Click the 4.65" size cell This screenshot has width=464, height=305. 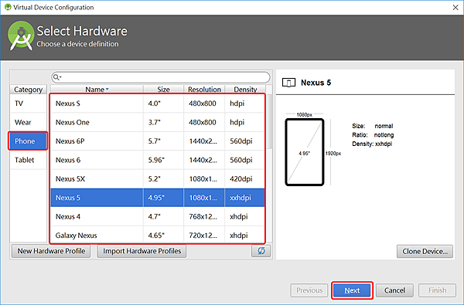tap(163, 236)
